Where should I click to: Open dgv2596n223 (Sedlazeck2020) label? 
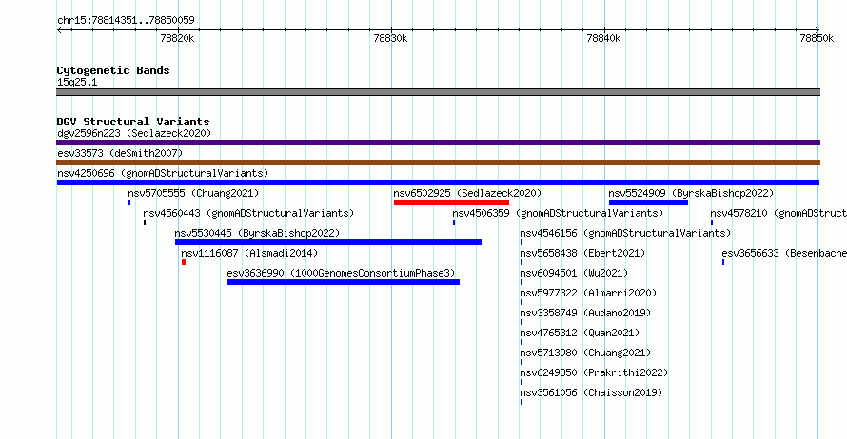click(134, 133)
